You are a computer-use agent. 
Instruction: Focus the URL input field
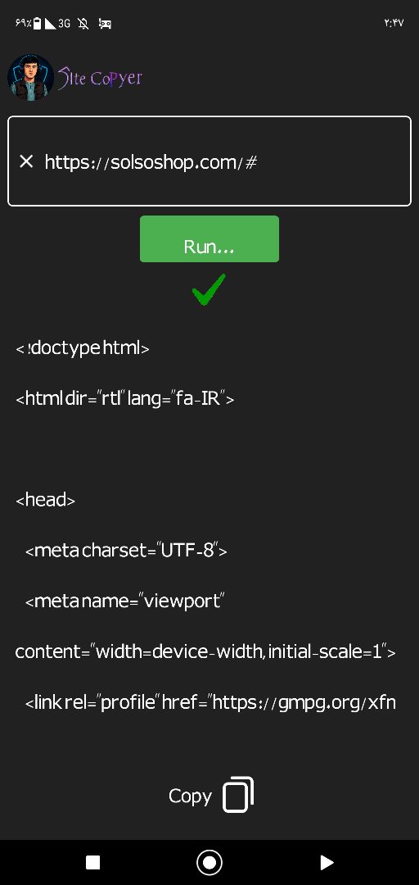click(x=209, y=161)
